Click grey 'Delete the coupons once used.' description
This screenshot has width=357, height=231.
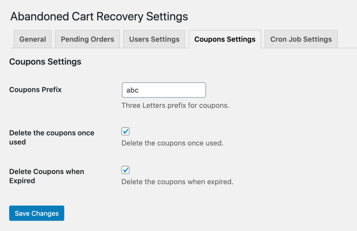pyautogui.click(x=172, y=143)
